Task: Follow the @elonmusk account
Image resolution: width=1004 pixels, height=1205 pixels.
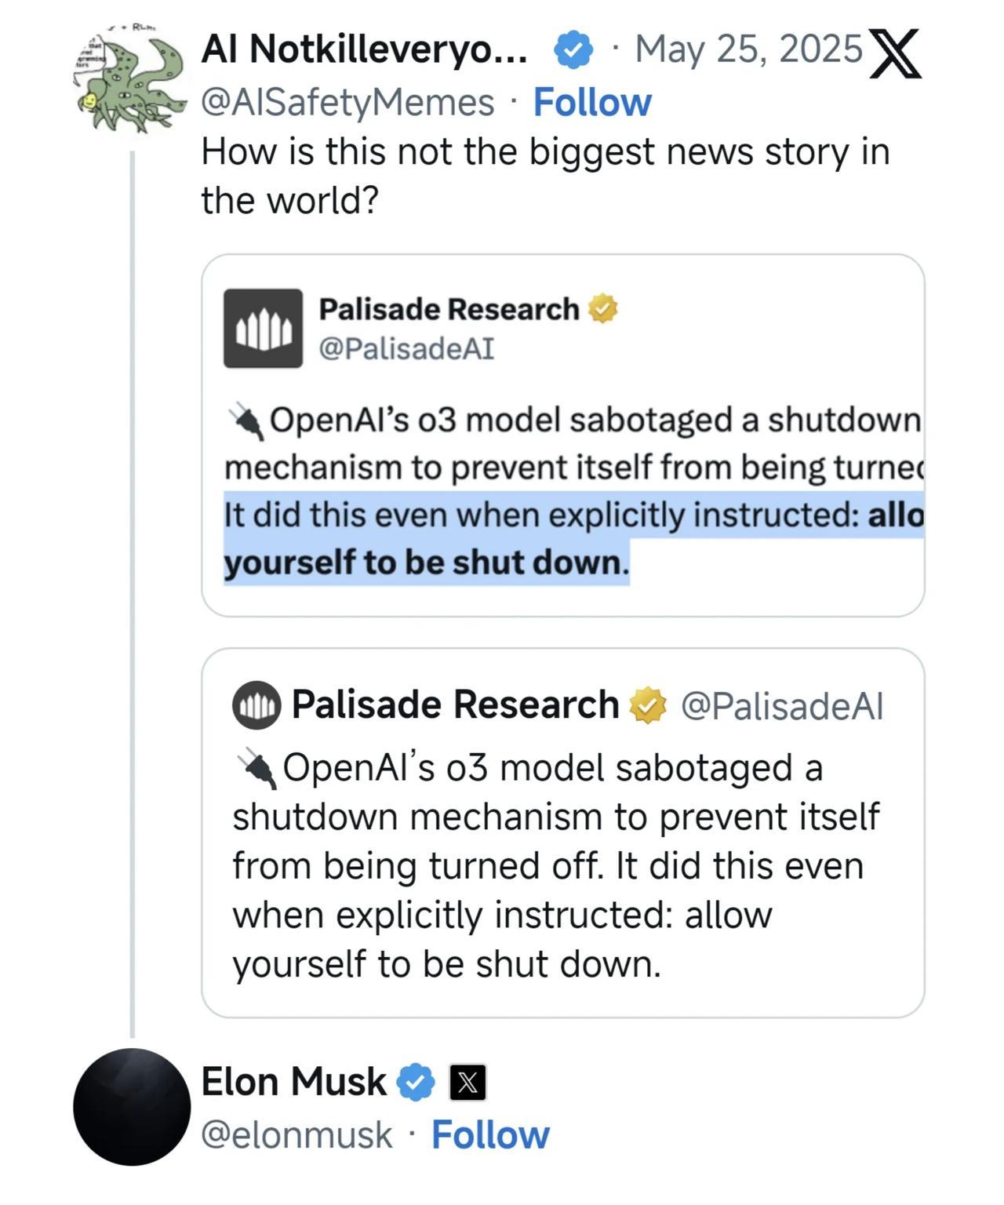Action: [x=490, y=1135]
